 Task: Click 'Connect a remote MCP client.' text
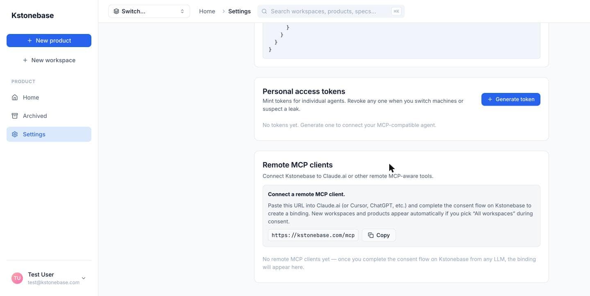coord(306,194)
